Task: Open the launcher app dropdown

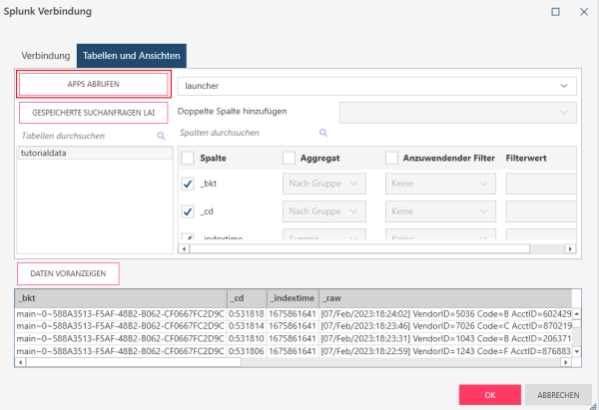Action: point(377,87)
